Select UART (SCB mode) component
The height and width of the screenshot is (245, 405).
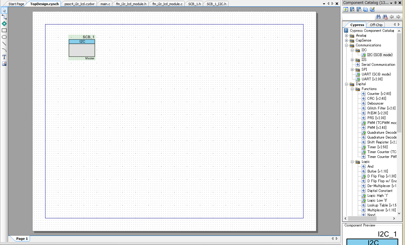376,74
